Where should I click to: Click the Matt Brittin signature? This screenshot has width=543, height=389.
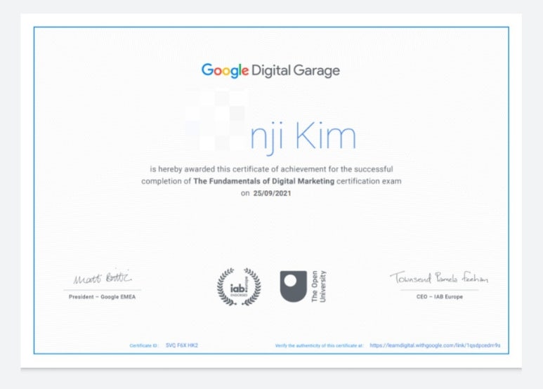pyautogui.click(x=103, y=277)
